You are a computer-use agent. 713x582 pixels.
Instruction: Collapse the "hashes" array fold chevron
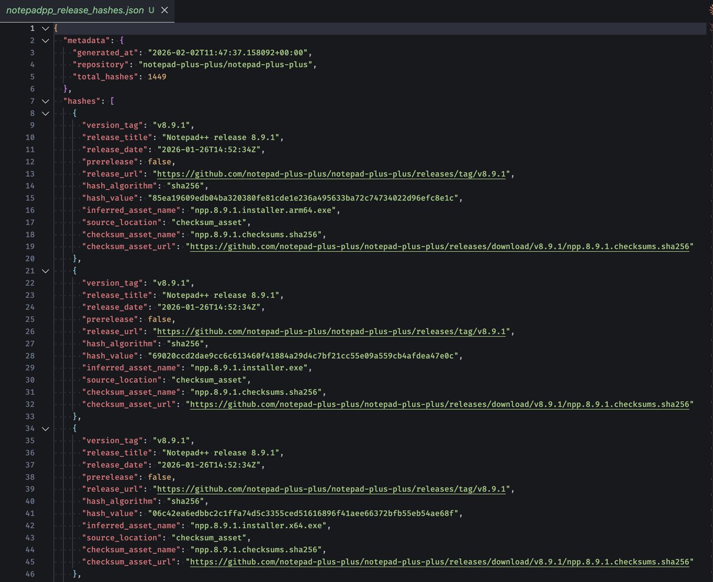pyautogui.click(x=46, y=101)
